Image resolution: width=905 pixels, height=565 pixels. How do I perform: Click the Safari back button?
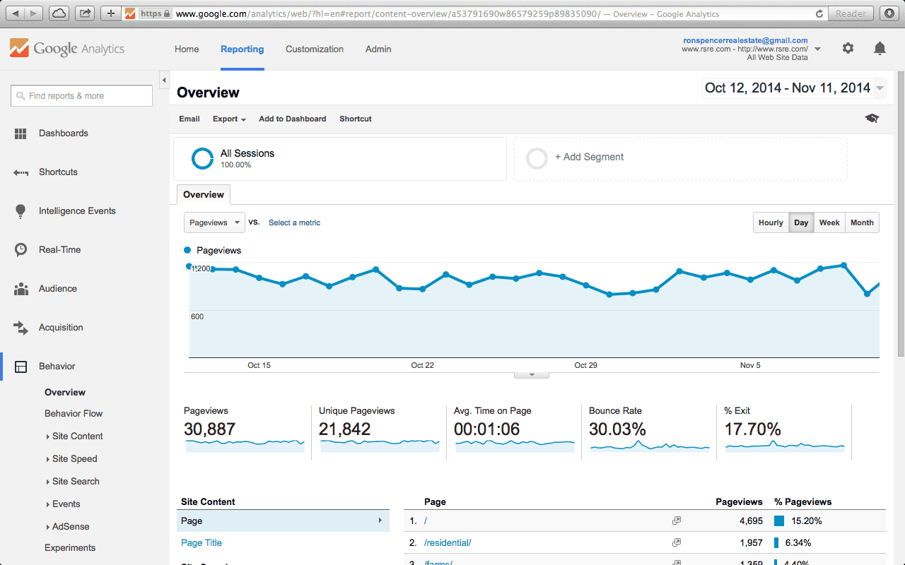tap(16, 13)
